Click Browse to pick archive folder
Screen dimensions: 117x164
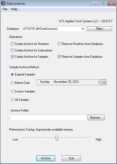pyautogui.click(x=96, y=118)
